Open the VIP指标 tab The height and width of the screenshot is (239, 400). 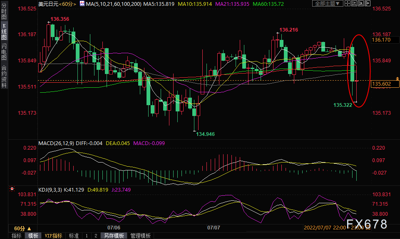tap(53, 236)
